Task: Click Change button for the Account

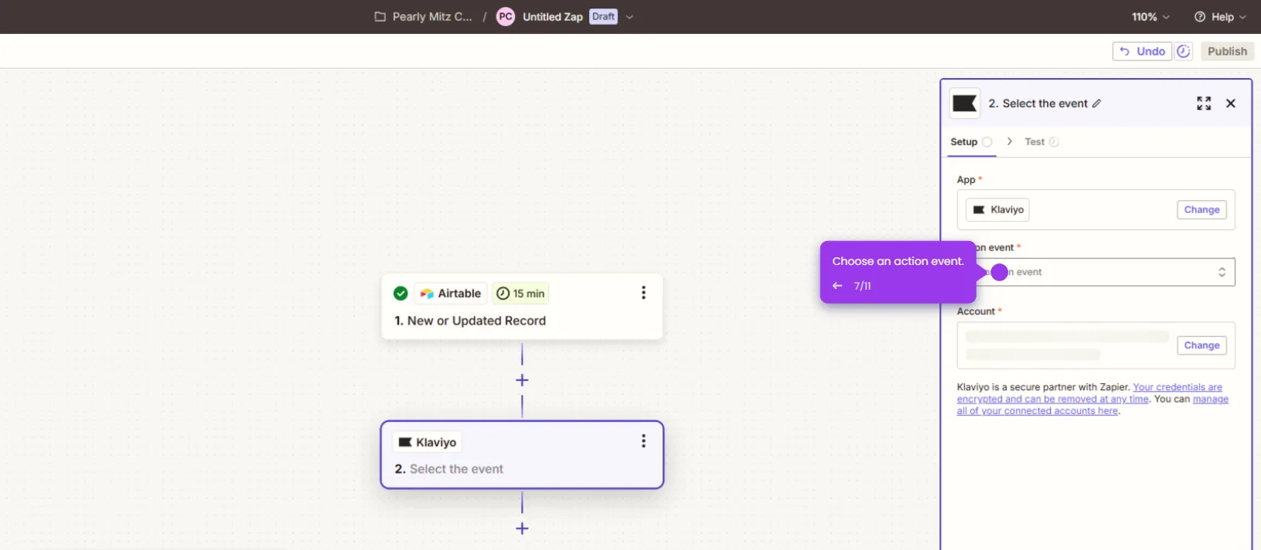Action: click(1201, 345)
